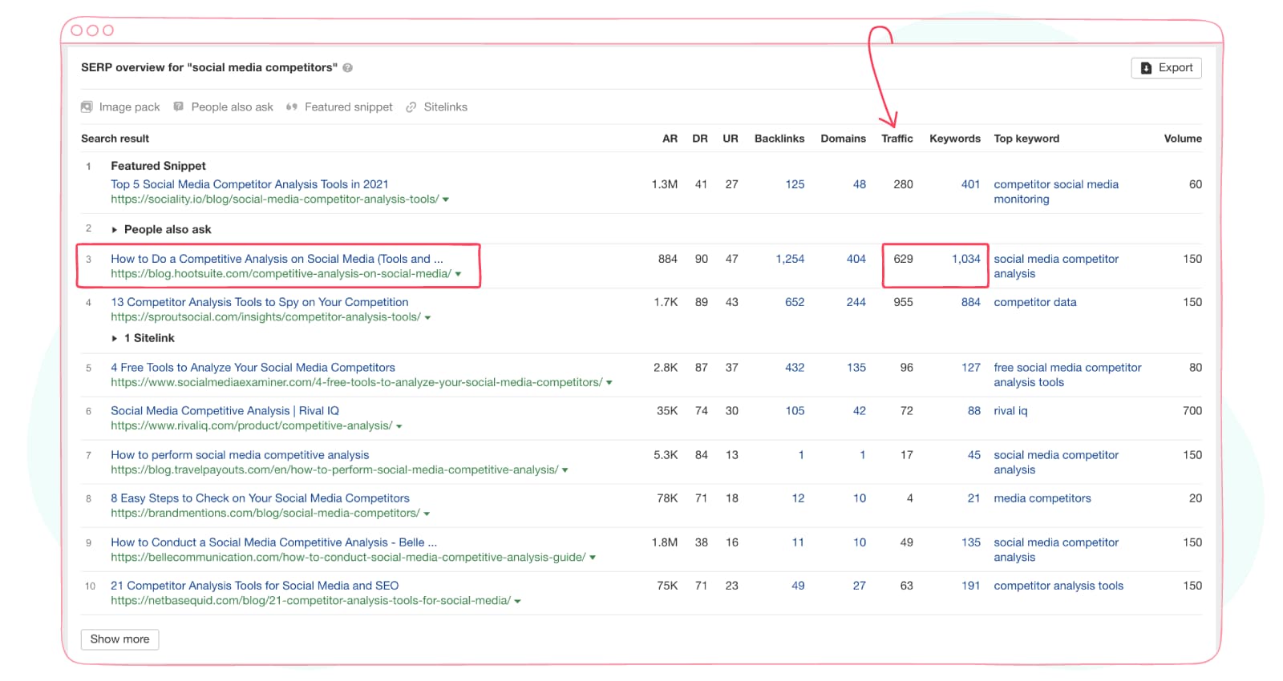Expand the 1 Sitelink row
Image resolution: width=1283 pixels, height=681 pixels.
(115, 339)
